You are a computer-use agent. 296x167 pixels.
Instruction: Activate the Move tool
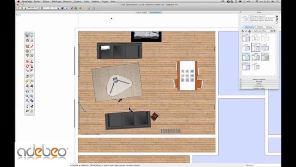coord(27,62)
